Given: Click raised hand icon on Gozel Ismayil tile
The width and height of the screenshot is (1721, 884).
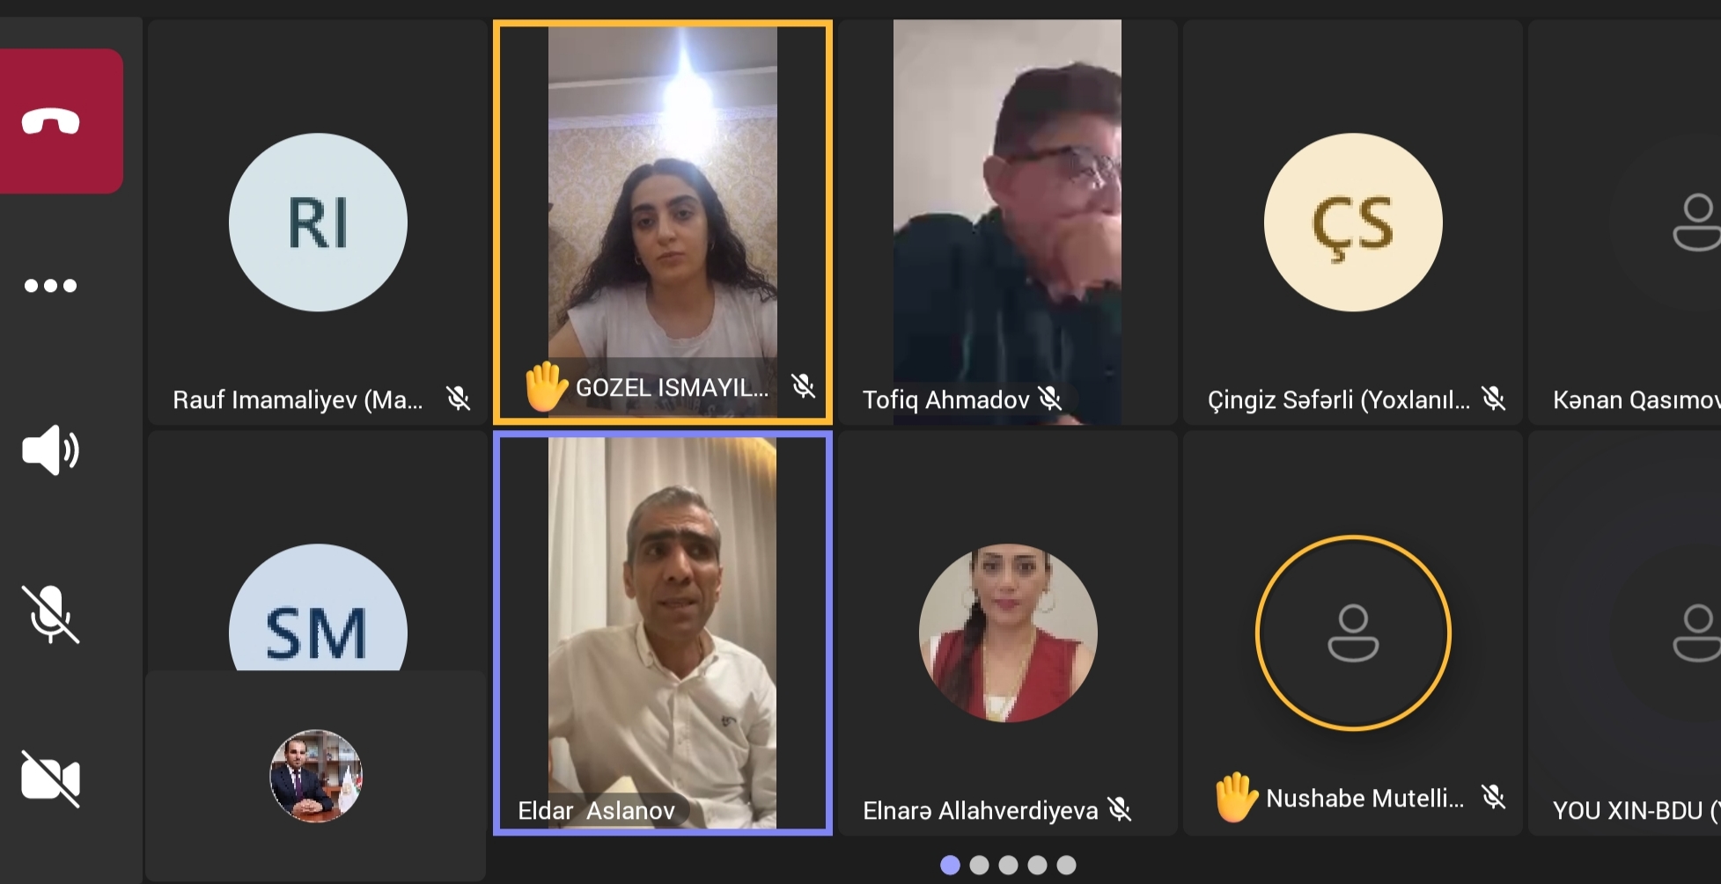Looking at the screenshot, I should [545, 386].
